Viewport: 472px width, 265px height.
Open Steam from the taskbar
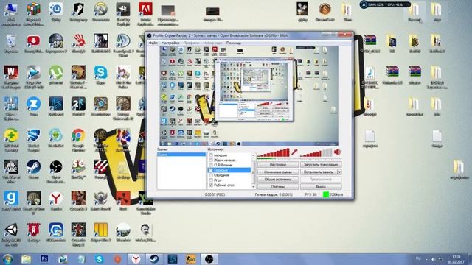(x=154, y=258)
